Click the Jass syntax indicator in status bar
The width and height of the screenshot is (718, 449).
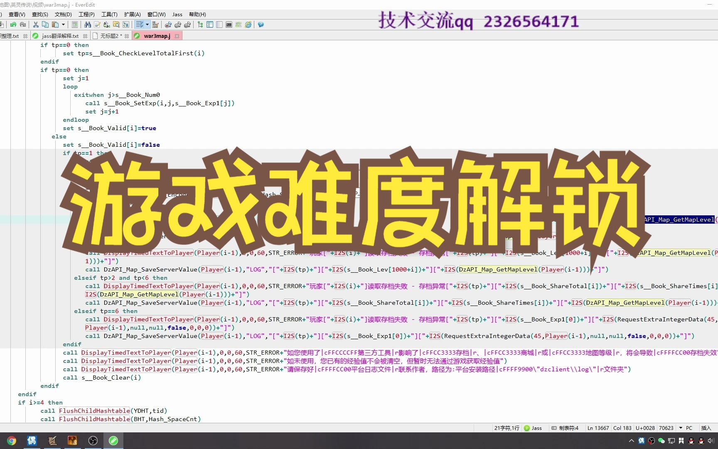click(x=533, y=428)
